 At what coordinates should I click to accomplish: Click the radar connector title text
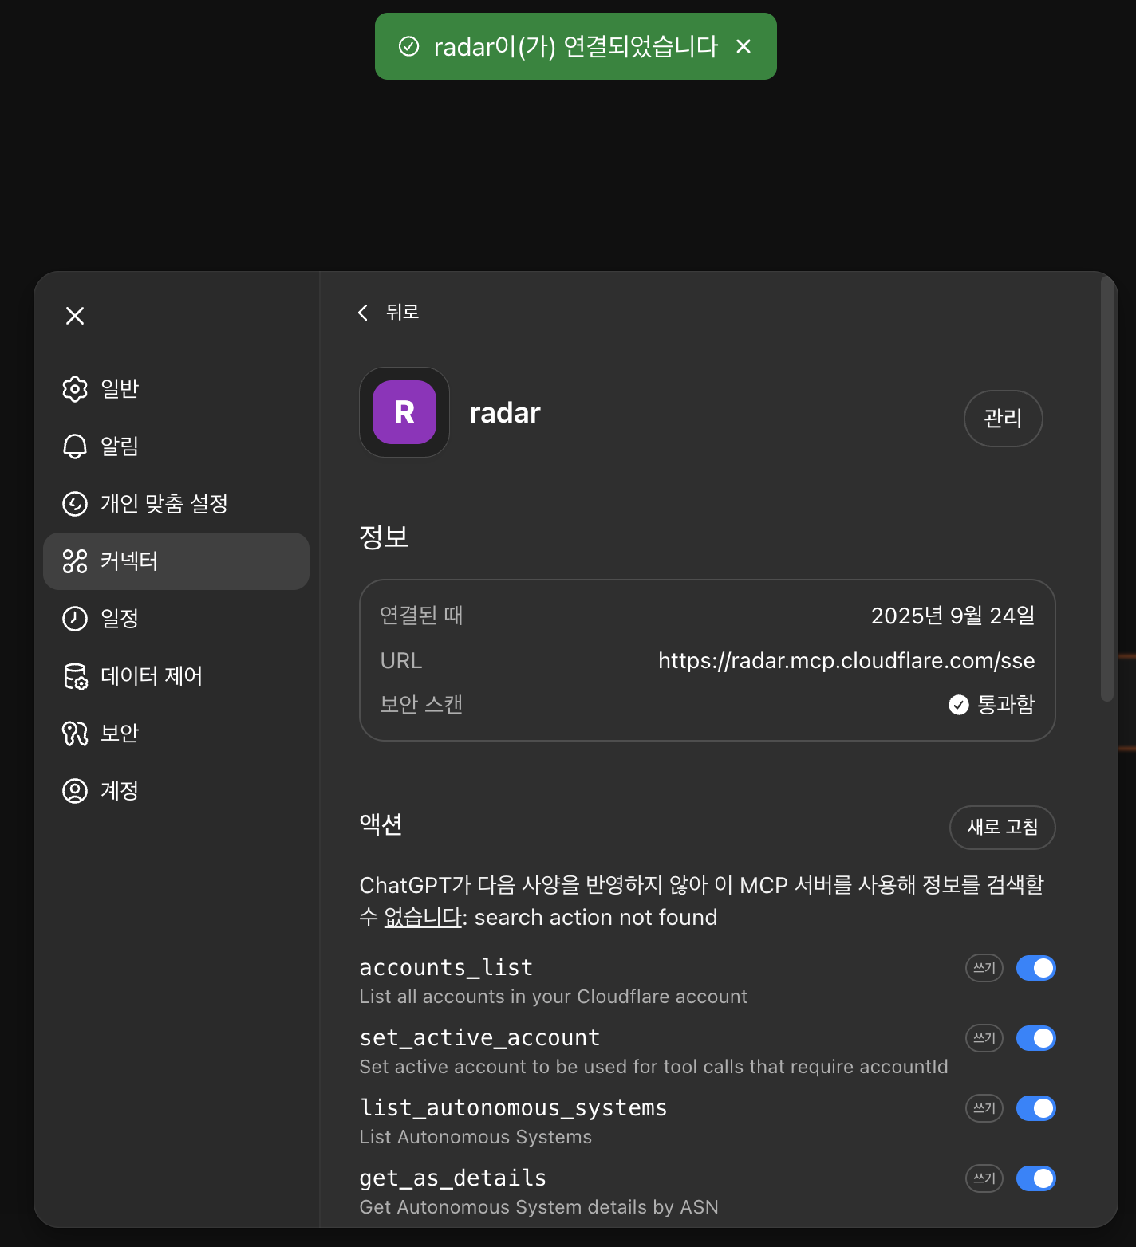[505, 413]
